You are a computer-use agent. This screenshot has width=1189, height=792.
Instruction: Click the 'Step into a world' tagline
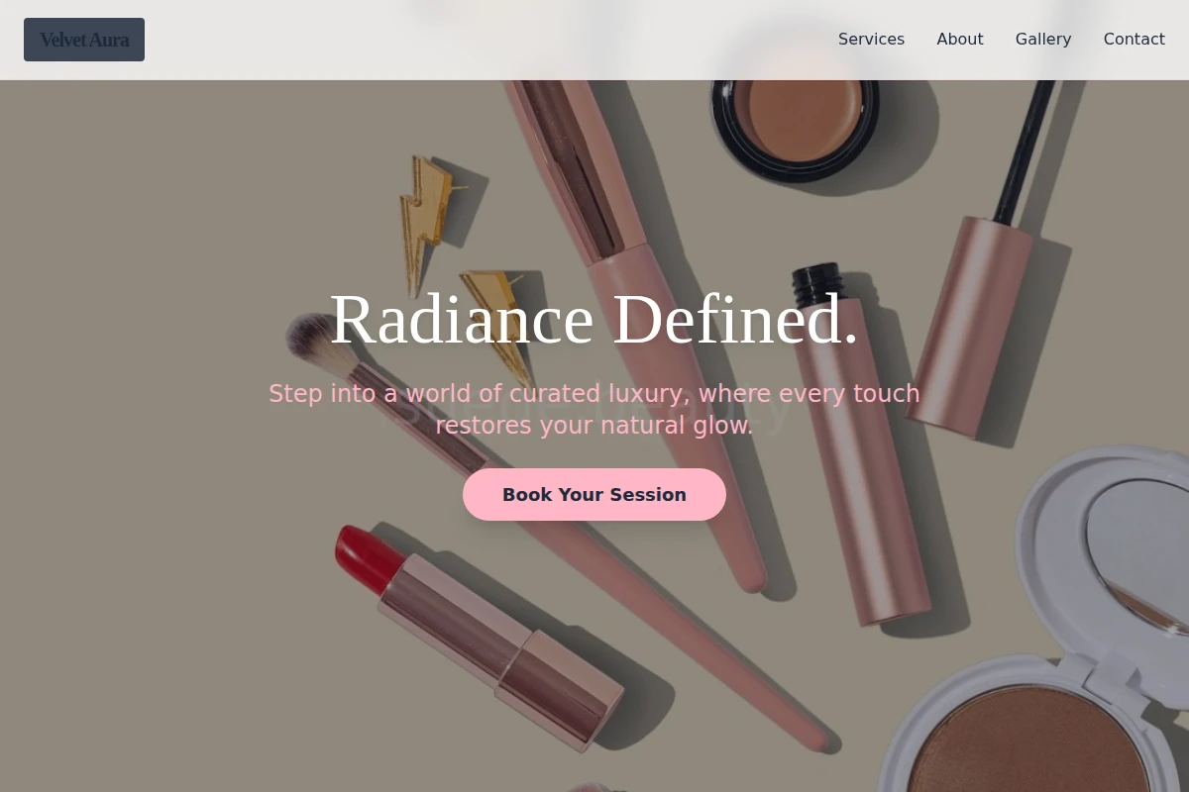tap(594, 409)
